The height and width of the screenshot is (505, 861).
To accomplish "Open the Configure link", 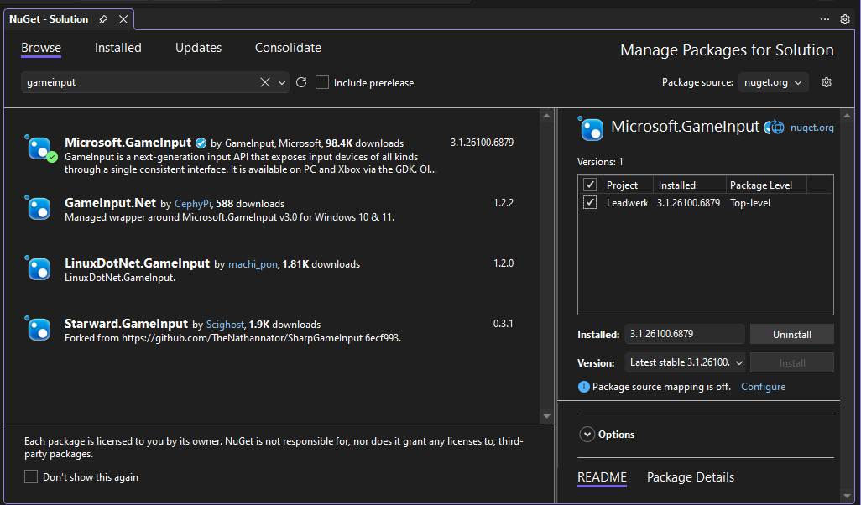I will pos(763,387).
